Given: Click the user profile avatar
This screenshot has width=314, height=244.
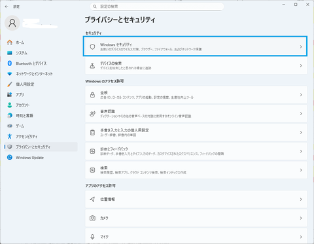Looking at the screenshot, I should tap(12, 23).
